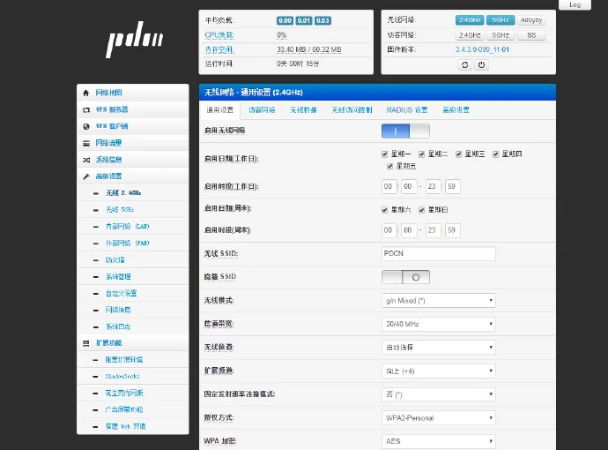
Task: Uncheck the 星期一 checkbox
Action: point(385,154)
